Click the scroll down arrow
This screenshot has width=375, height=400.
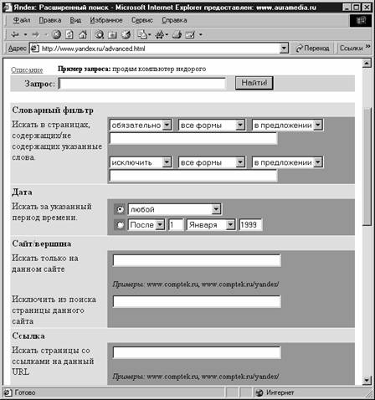click(x=367, y=380)
